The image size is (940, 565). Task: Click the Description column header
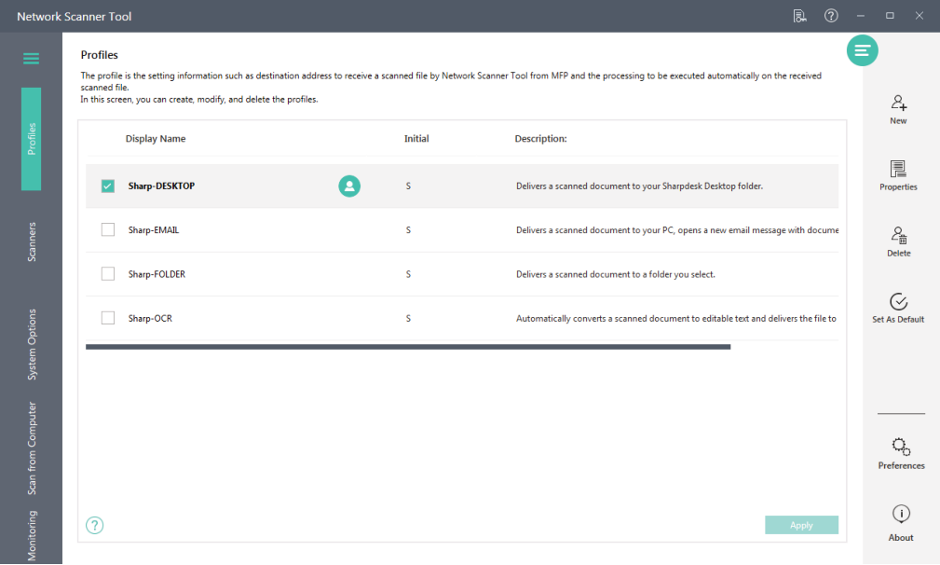(540, 139)
